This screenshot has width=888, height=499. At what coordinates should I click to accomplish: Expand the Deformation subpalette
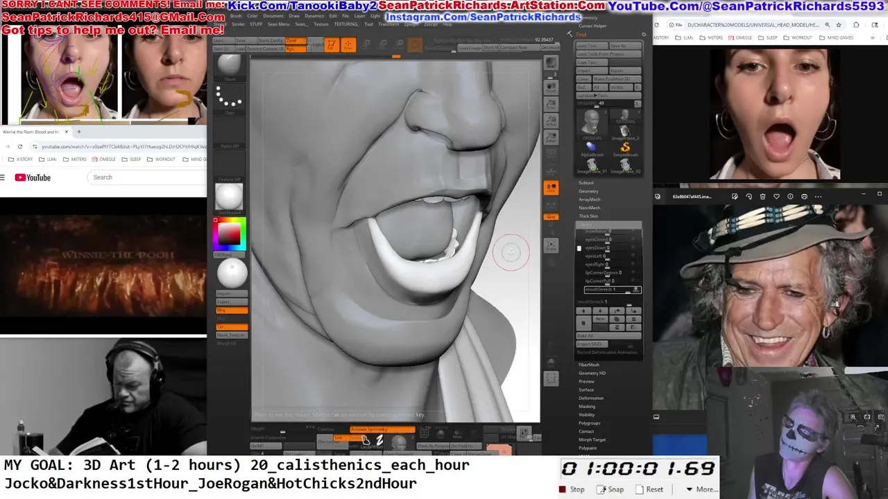point(591,398)
